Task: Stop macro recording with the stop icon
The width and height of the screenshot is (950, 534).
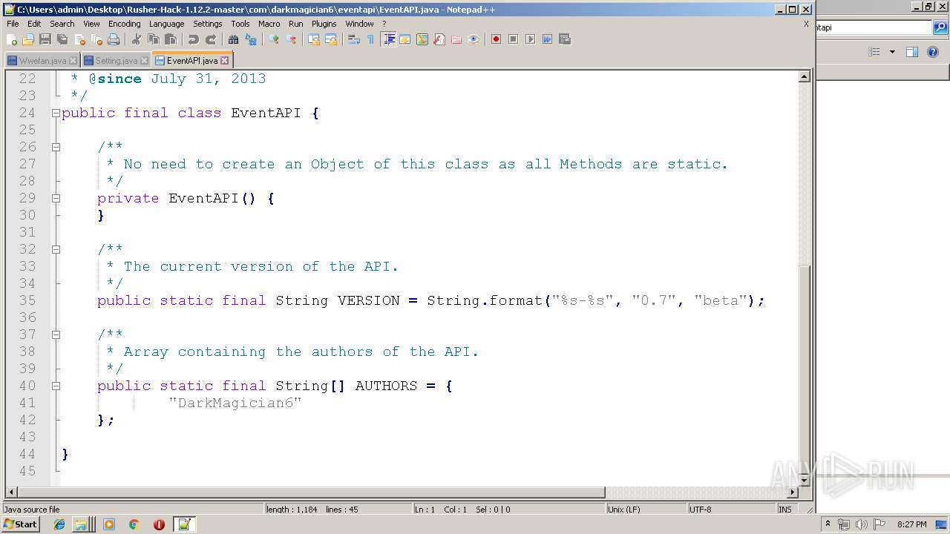Action: coord(513,39)
